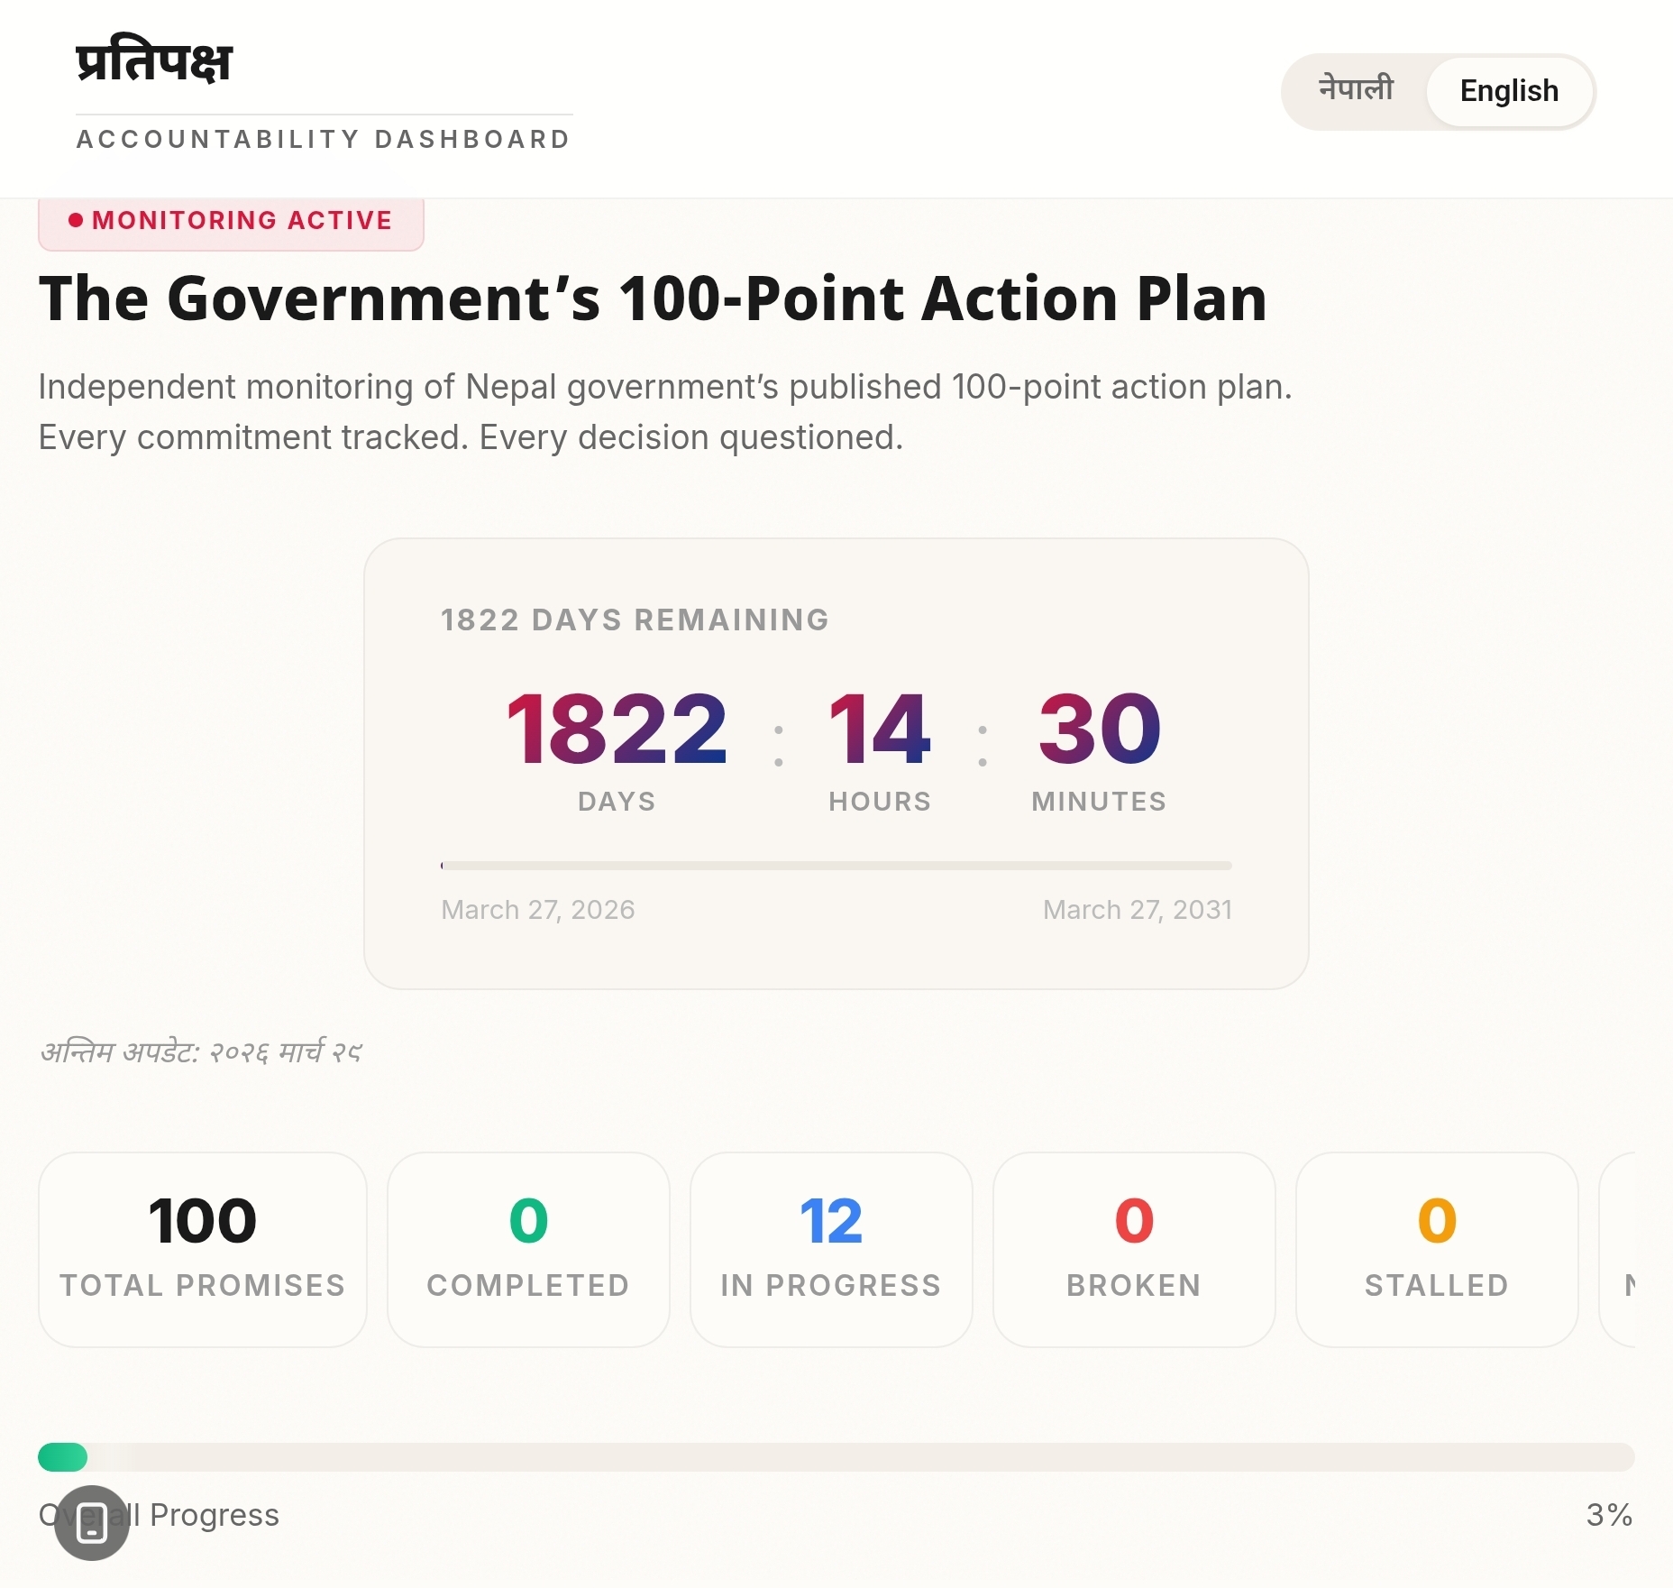Image resolution: width=1673 pixels, height=1588 pixels.
Task: Filter by Completed promises card
Action: 528,1249
